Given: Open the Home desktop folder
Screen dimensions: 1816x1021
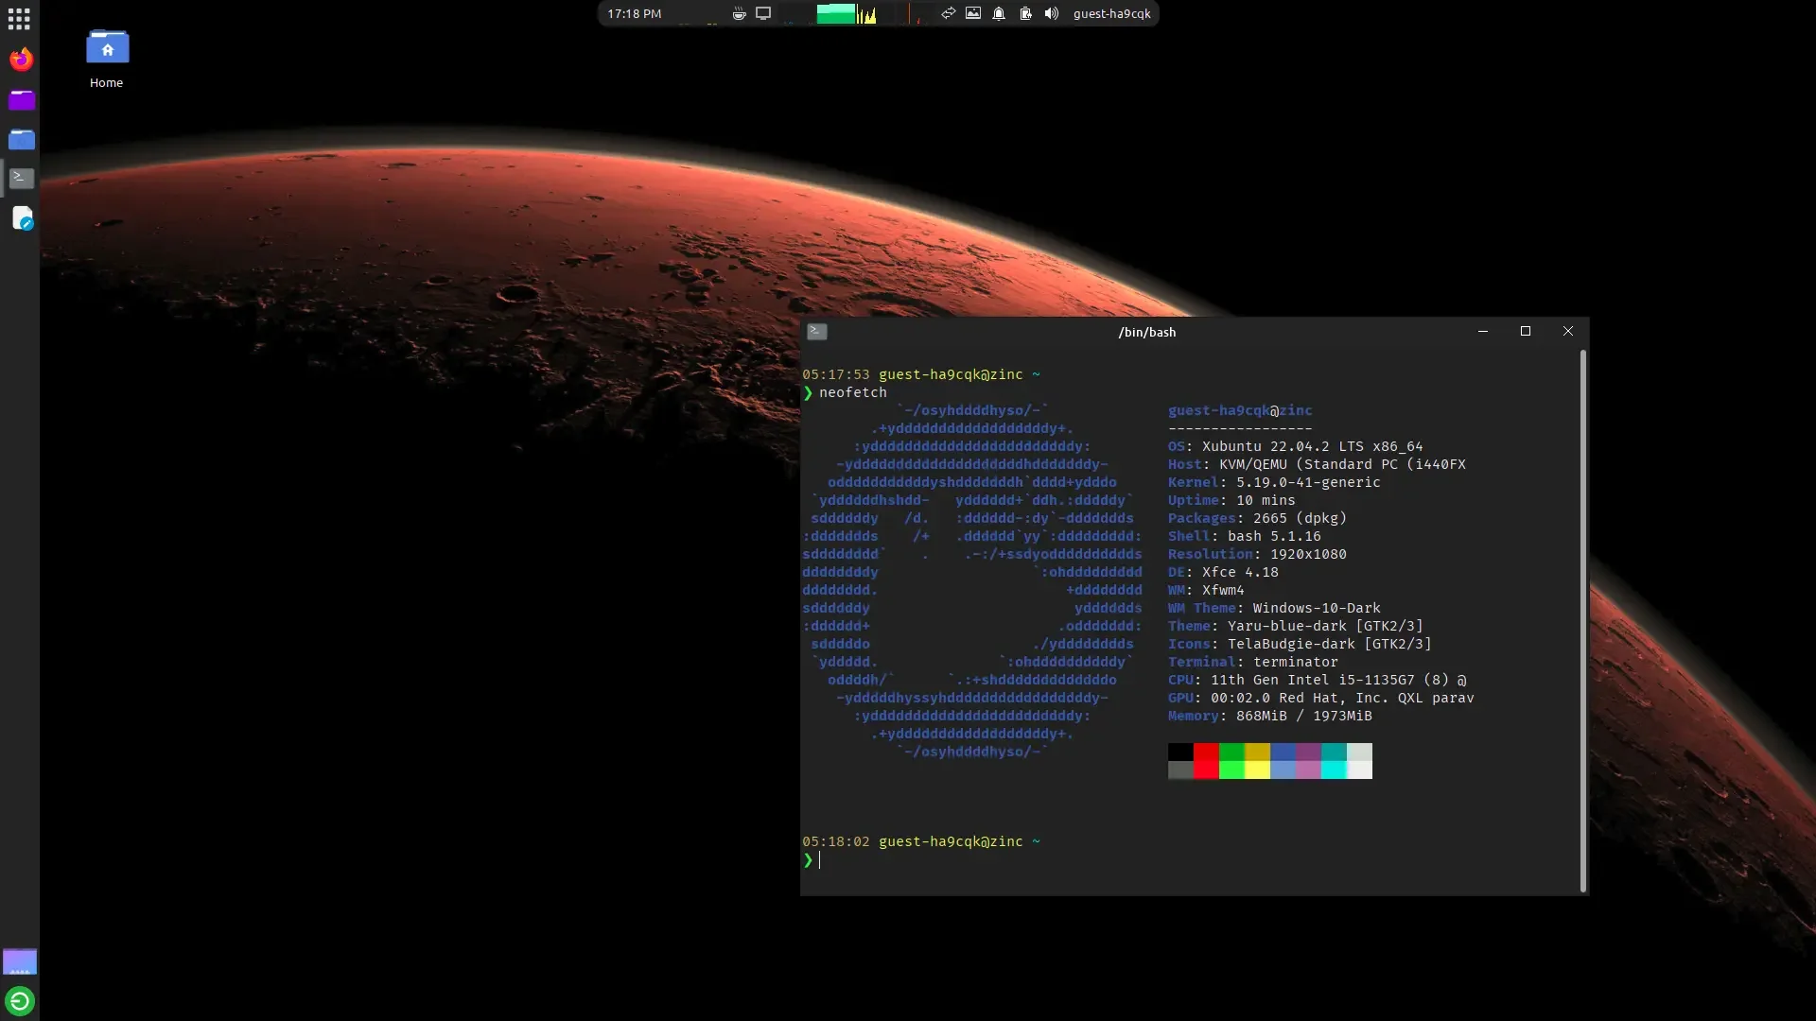Looking at the screenshot, I should 107,59.
